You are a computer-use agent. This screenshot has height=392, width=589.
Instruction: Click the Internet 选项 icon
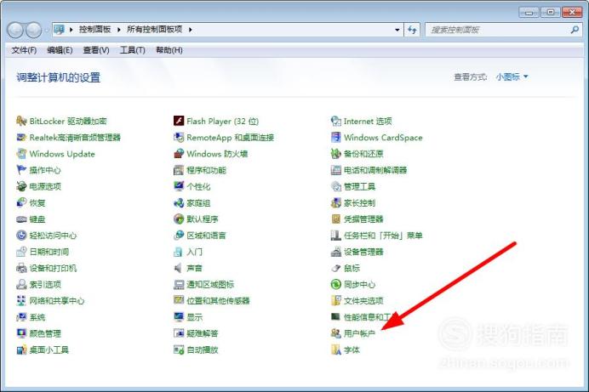pos(336,121)
